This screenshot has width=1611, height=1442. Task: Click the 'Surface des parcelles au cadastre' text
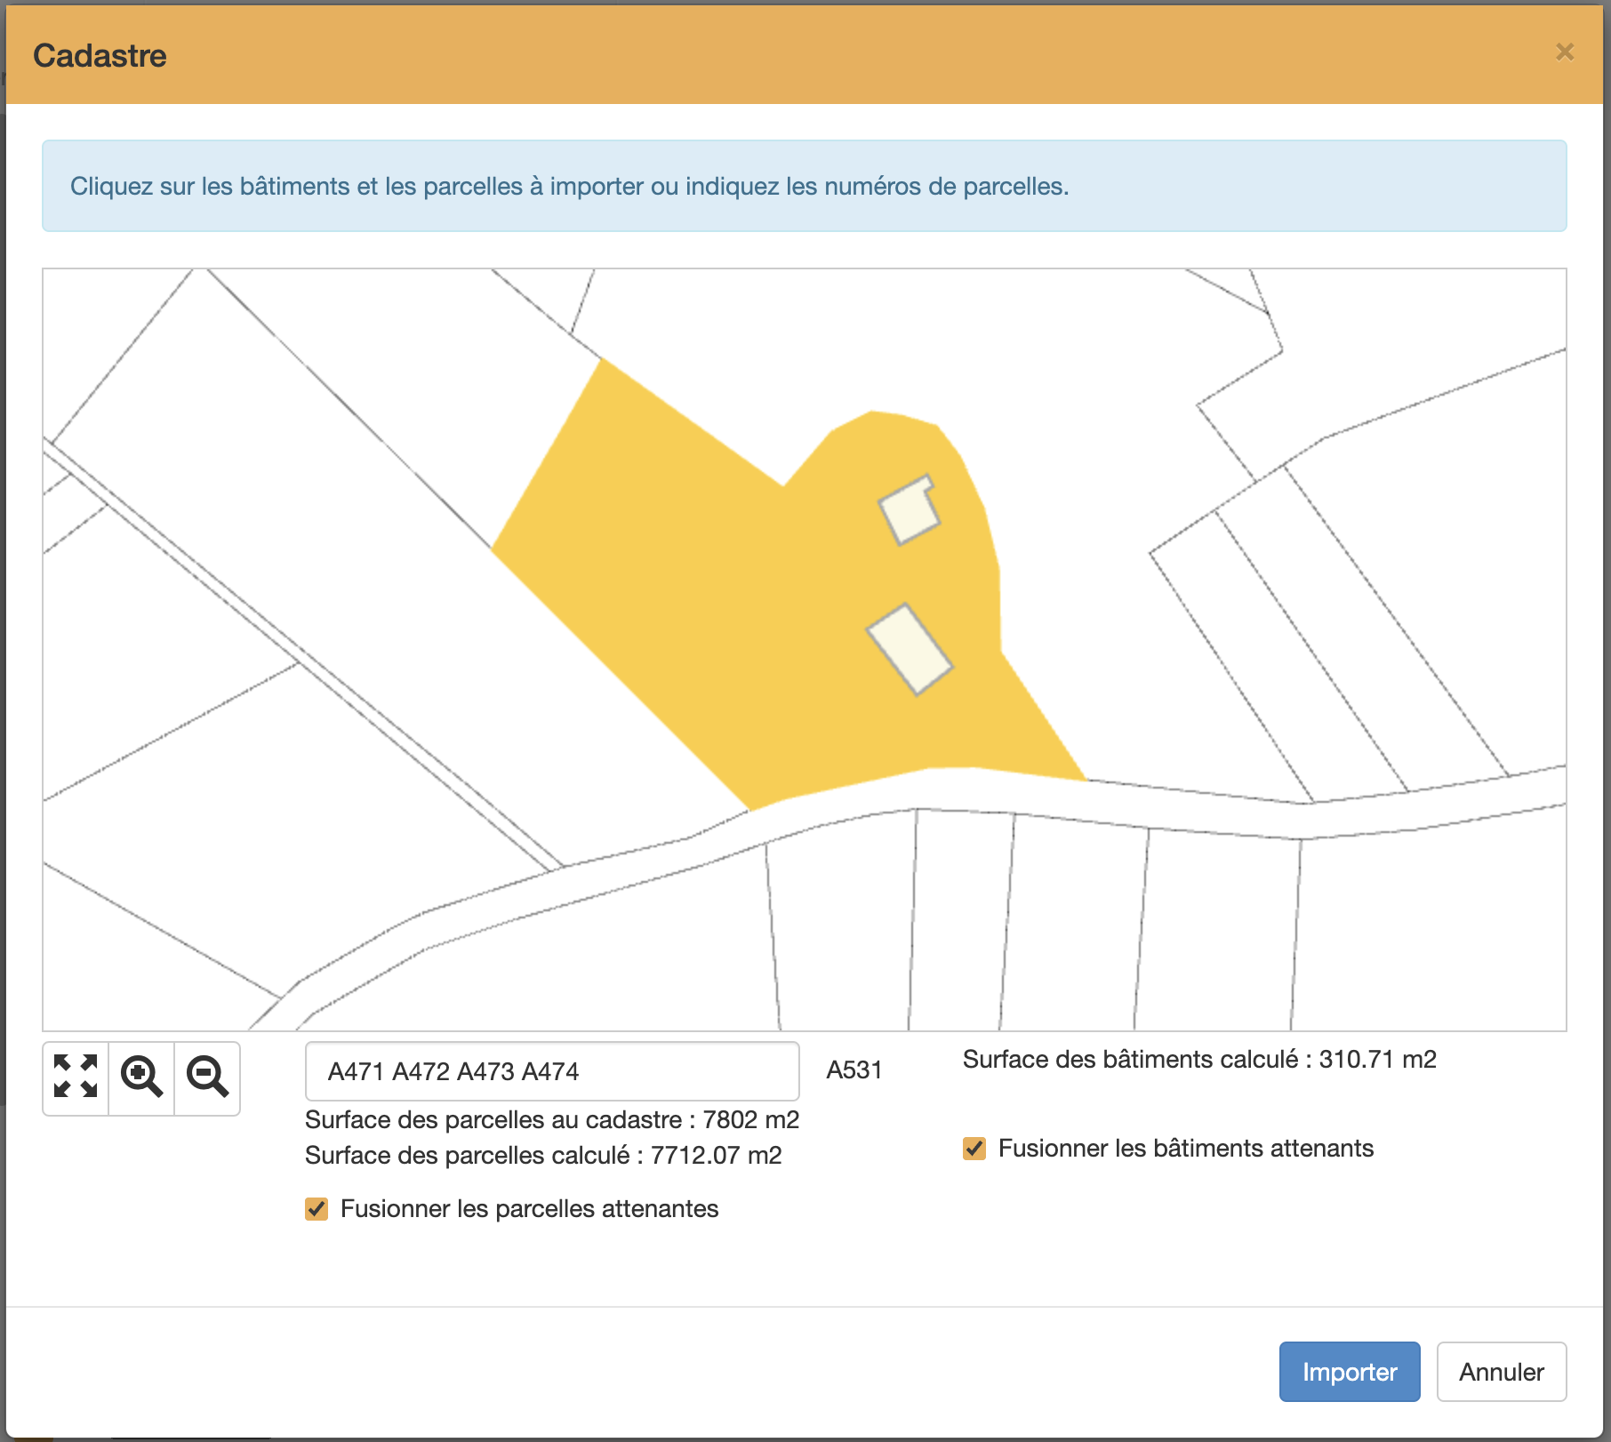pos(551,1120)
